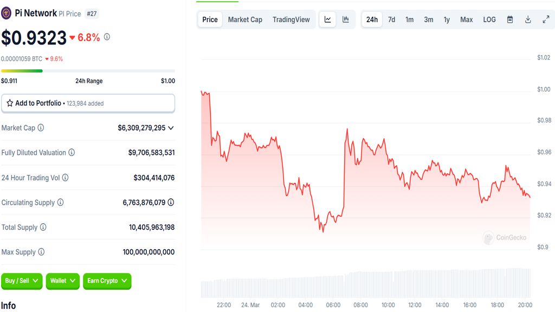Toggle LOG scale on chart

pos(489,19)
